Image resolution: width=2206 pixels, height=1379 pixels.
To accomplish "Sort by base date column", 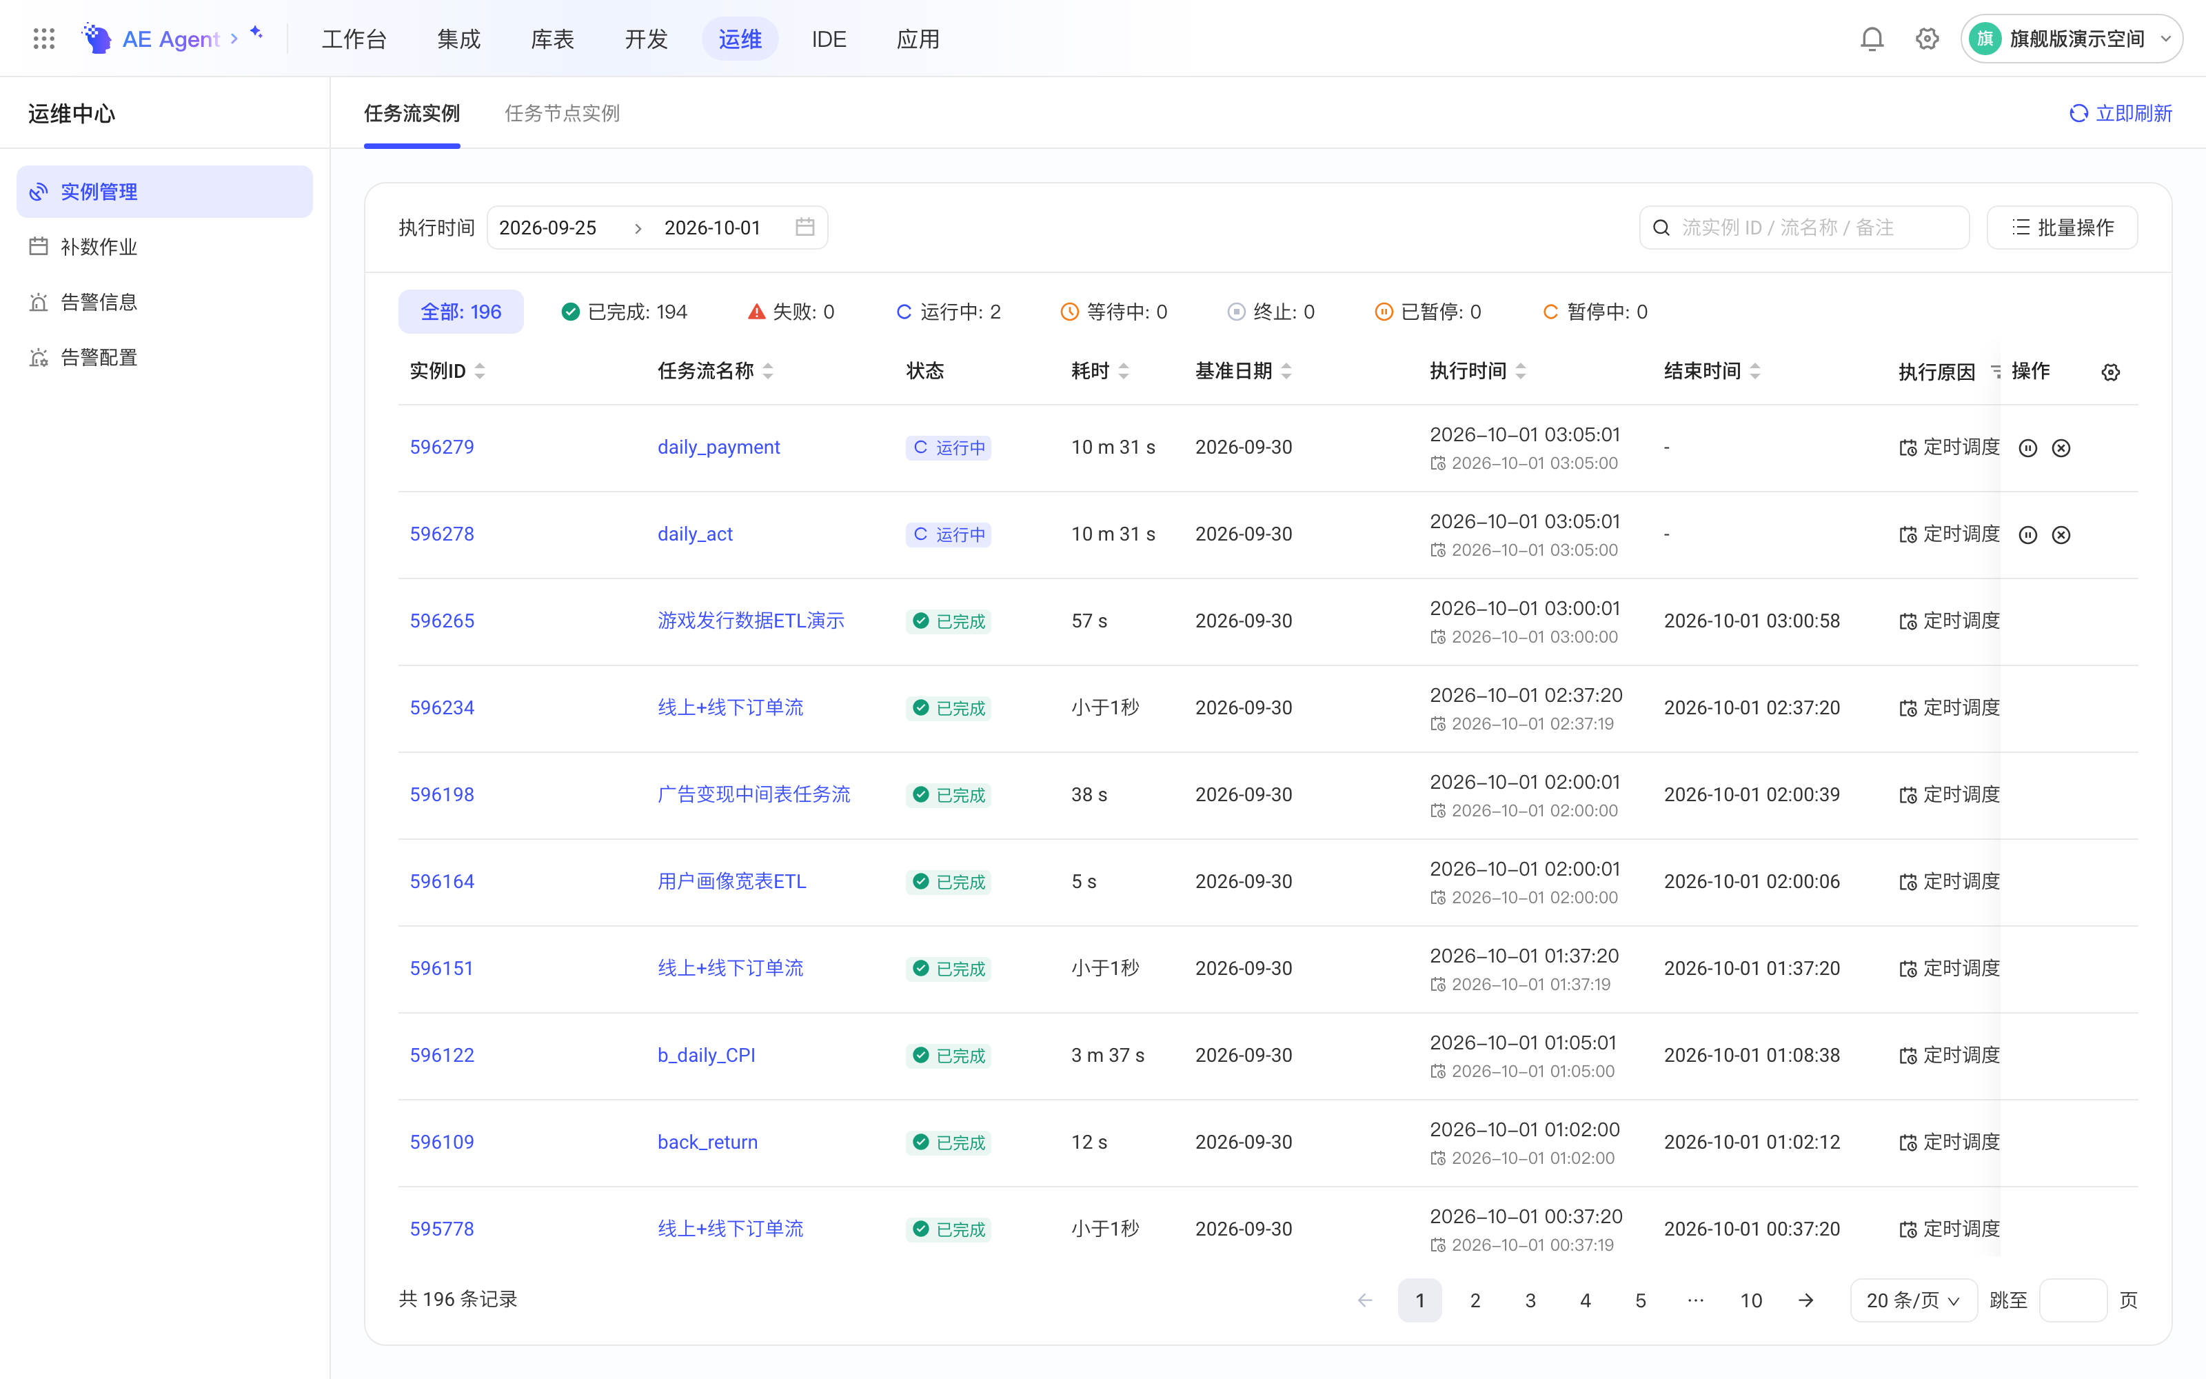I will click(1286, 371).
